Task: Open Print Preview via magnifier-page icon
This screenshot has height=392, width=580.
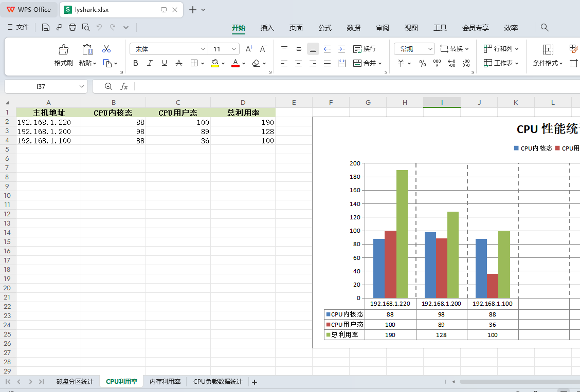Action: pyautogui.click(x=86, y=27)
